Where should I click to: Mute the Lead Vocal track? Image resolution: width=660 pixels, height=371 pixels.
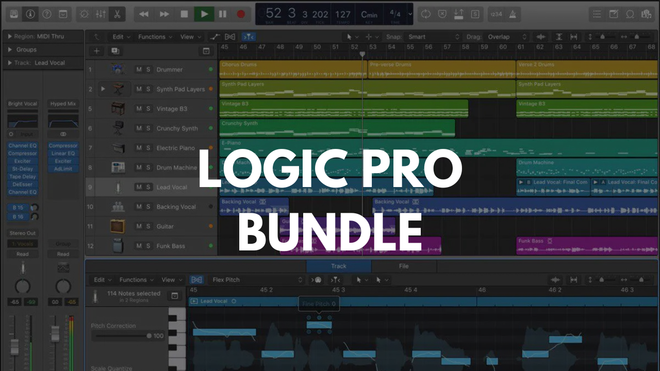[x=139, y=187]
